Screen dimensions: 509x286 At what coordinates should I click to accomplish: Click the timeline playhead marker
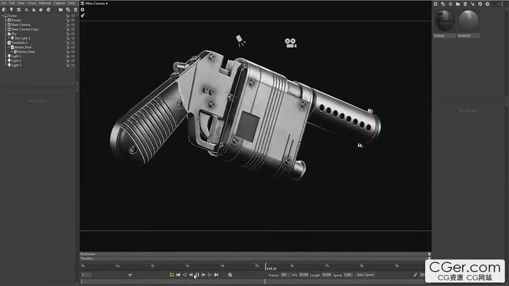click(x=265, y=266)
